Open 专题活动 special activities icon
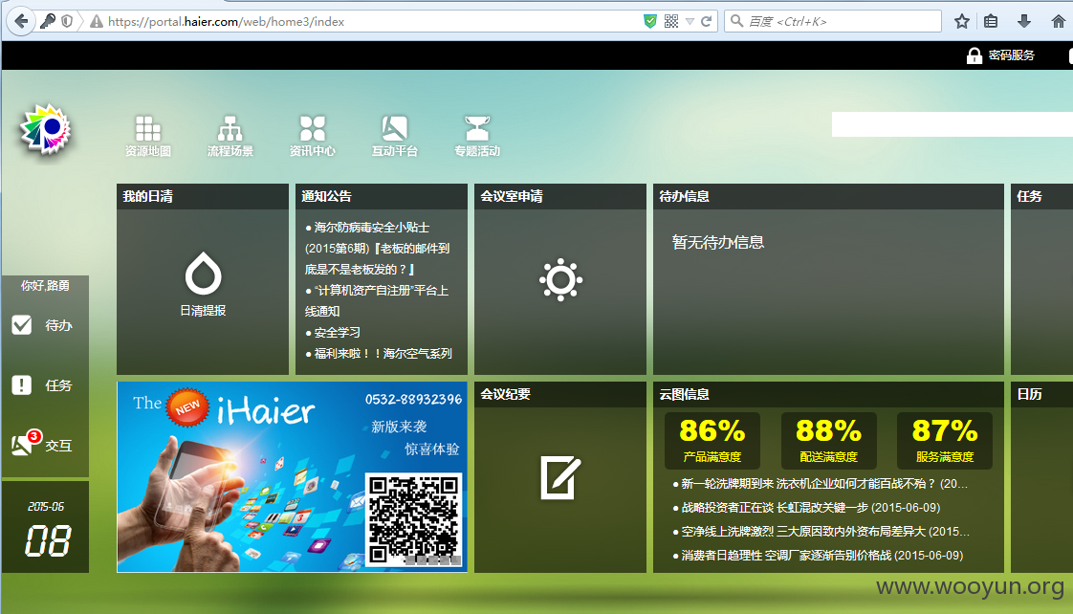The height and width of the screenshot is (614, 1073). pos(477,136)
